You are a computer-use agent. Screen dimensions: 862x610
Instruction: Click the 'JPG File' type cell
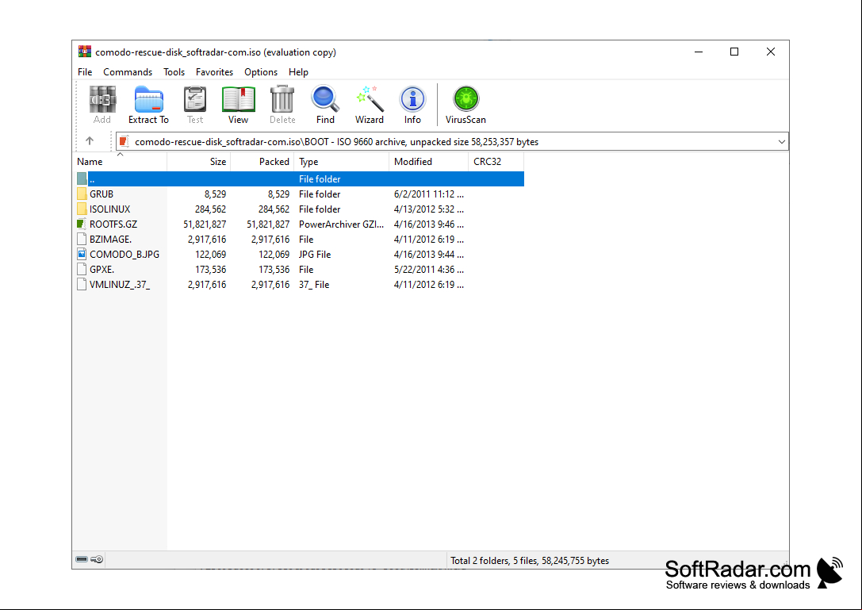point(315,254)
